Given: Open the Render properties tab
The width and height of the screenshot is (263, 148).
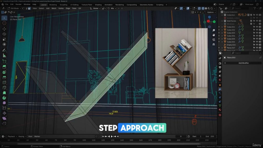Looking at the screenshot, I should (x=220, y=63).
